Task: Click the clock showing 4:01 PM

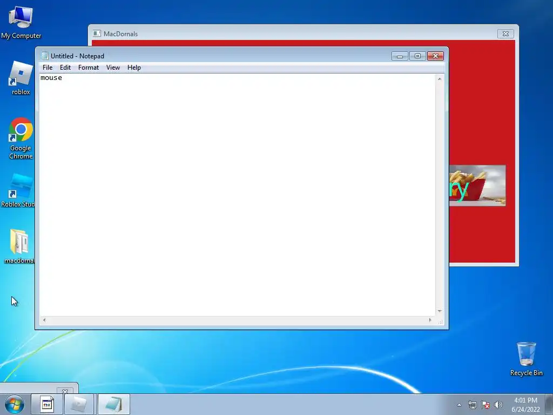Action: 525,405
